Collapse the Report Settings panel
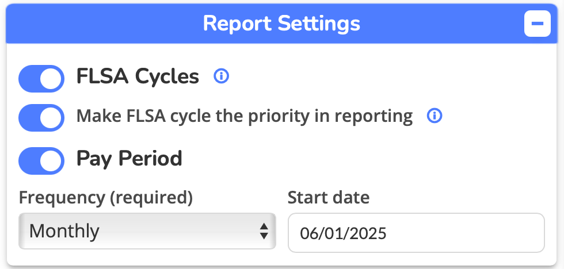564x269 pixels. click(538, 24)
